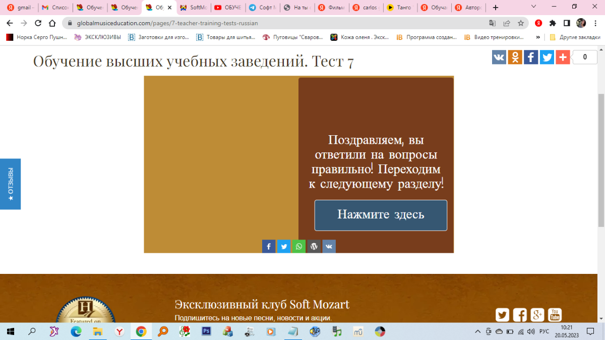Share via Odnoklassniki orange icon
The height and width of the screenshot is (340, 605).
tap(515, 57)
